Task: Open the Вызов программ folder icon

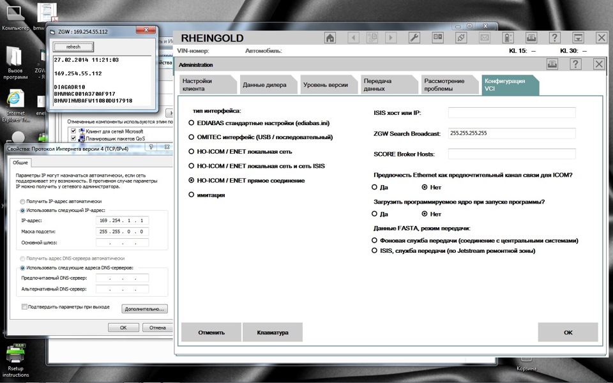Action: click(15, 63)
